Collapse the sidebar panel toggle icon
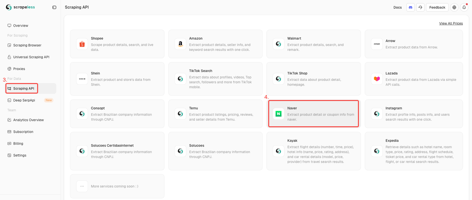 click(54, 7)
